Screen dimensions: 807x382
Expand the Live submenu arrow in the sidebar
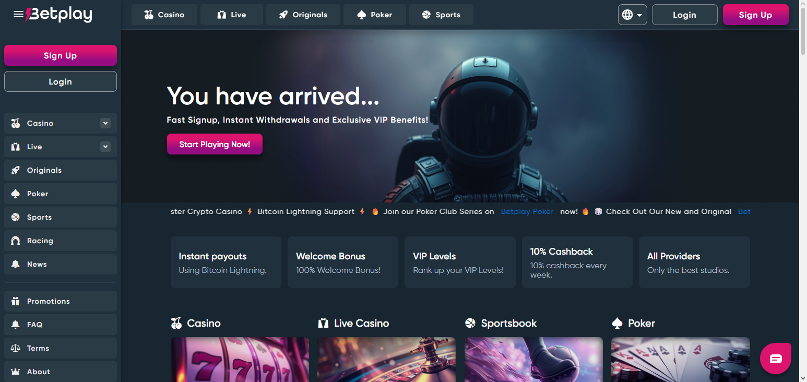click(x=105, y=147)
